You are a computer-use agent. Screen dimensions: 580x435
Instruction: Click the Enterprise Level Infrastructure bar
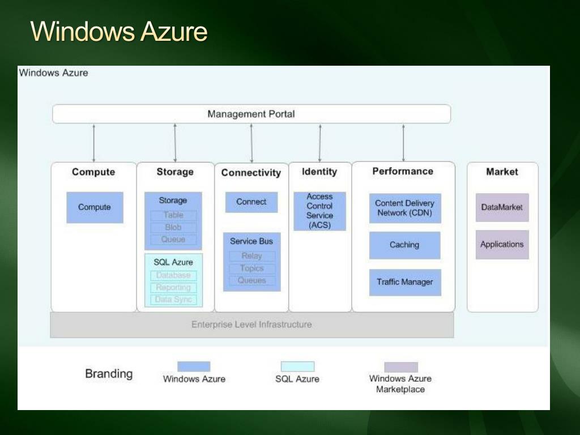(x=252, y=325)
